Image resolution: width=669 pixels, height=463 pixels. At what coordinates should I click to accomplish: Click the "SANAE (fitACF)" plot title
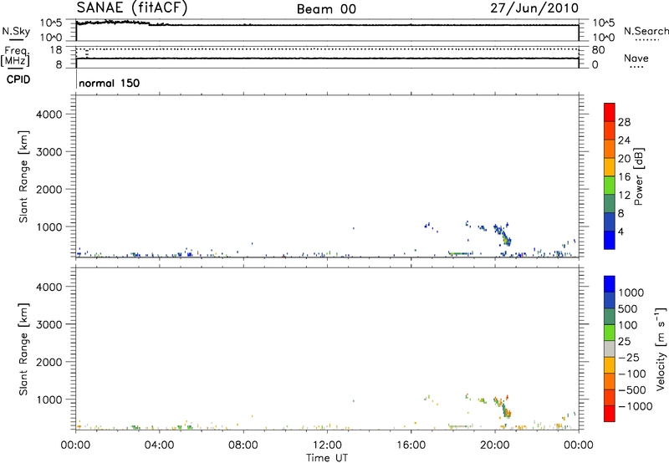[132, 8]
